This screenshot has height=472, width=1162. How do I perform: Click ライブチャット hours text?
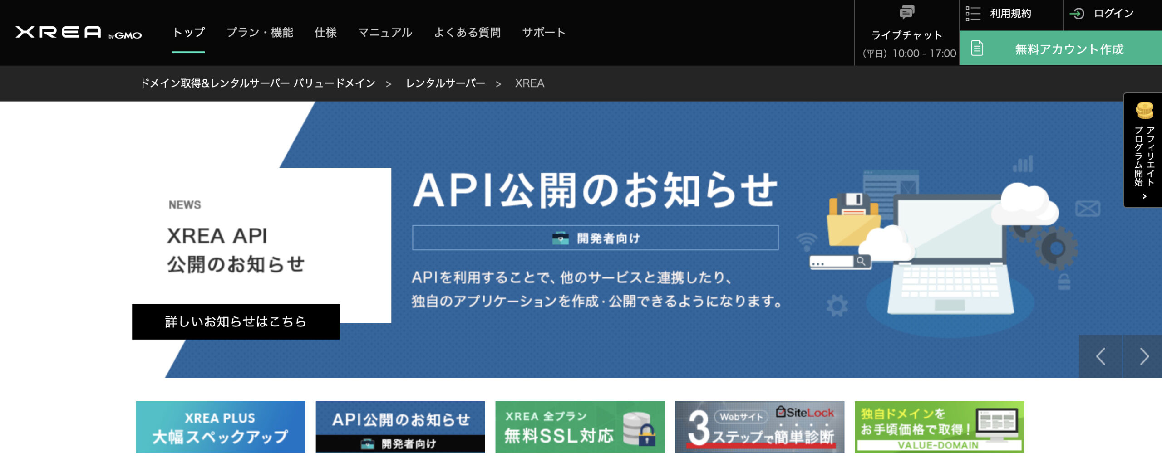click(x=909, y=53)
